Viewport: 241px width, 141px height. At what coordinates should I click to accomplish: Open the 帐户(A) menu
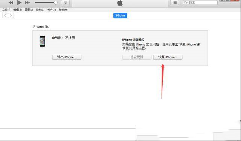52,10
